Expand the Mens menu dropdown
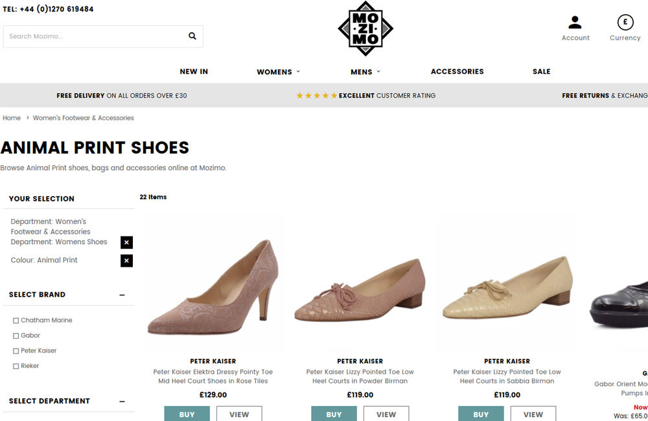The width and height of the screenshot is (648, 421). 365,72
